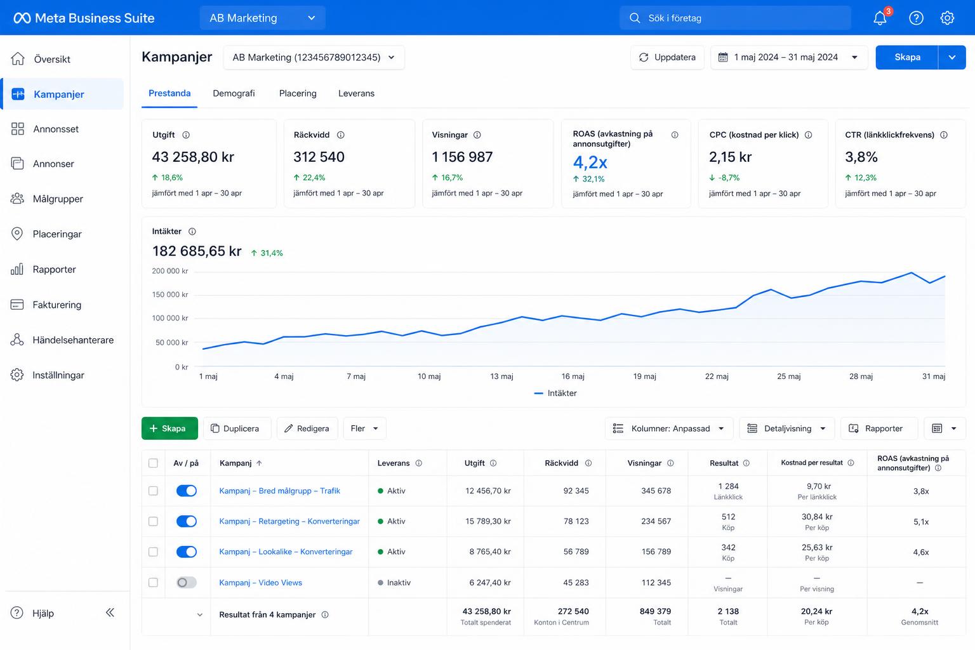This screenshot has height=650, width=975.
Task: Open Fakturering in the sidebar
Action: (x=63, y=305)
